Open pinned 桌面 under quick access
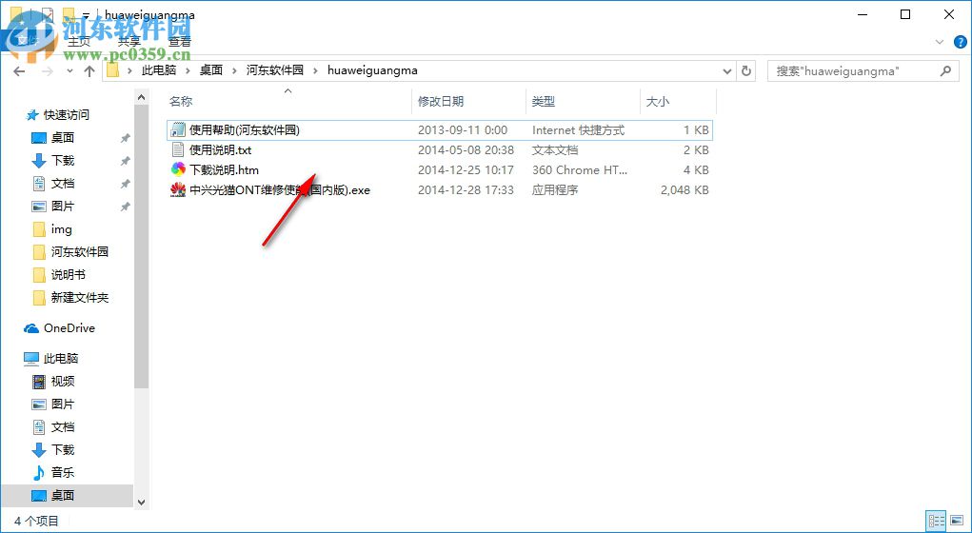Viewport: 972px width, 533px height. tap(63, 138)
